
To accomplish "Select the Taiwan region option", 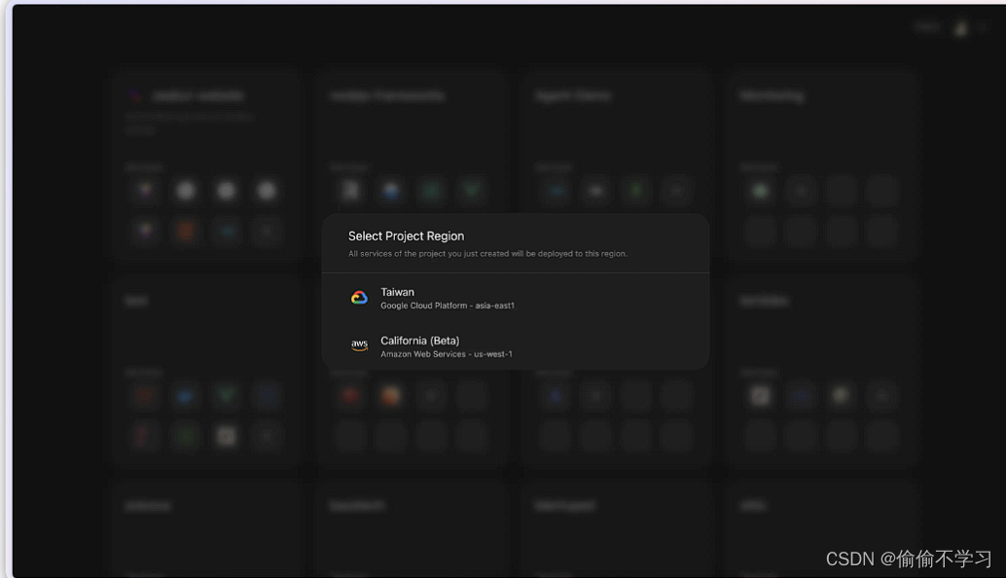I will coord(516,298).
